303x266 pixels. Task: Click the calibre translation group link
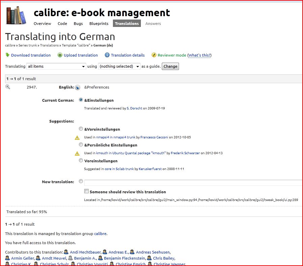[100, 234]
